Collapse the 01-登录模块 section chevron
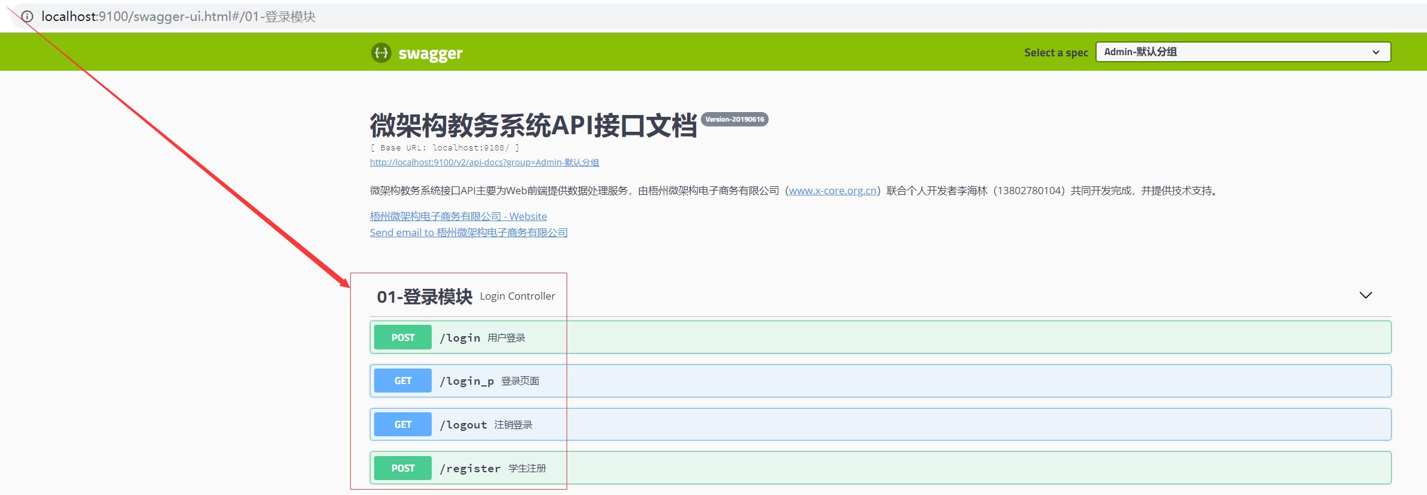Viewport: 1427px width, 495px height. pyautogui.click(x=1365, y=295)
